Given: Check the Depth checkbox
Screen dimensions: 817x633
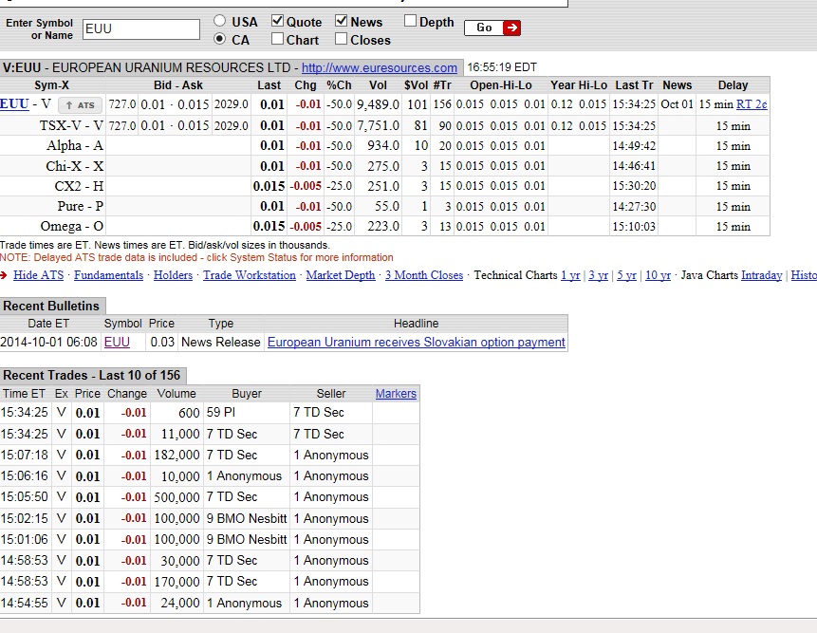Looking at the screenshot, I should click(410, 21).
